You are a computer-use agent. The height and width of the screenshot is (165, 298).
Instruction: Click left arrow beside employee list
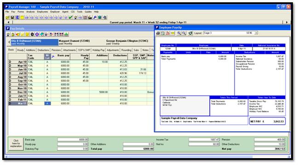tap(9, 42)
